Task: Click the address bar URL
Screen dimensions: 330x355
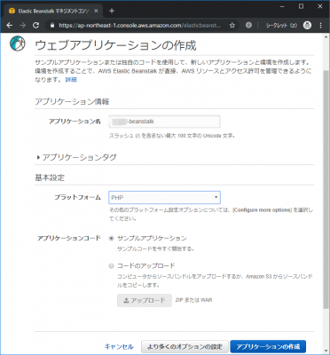Action: [139, 26]
